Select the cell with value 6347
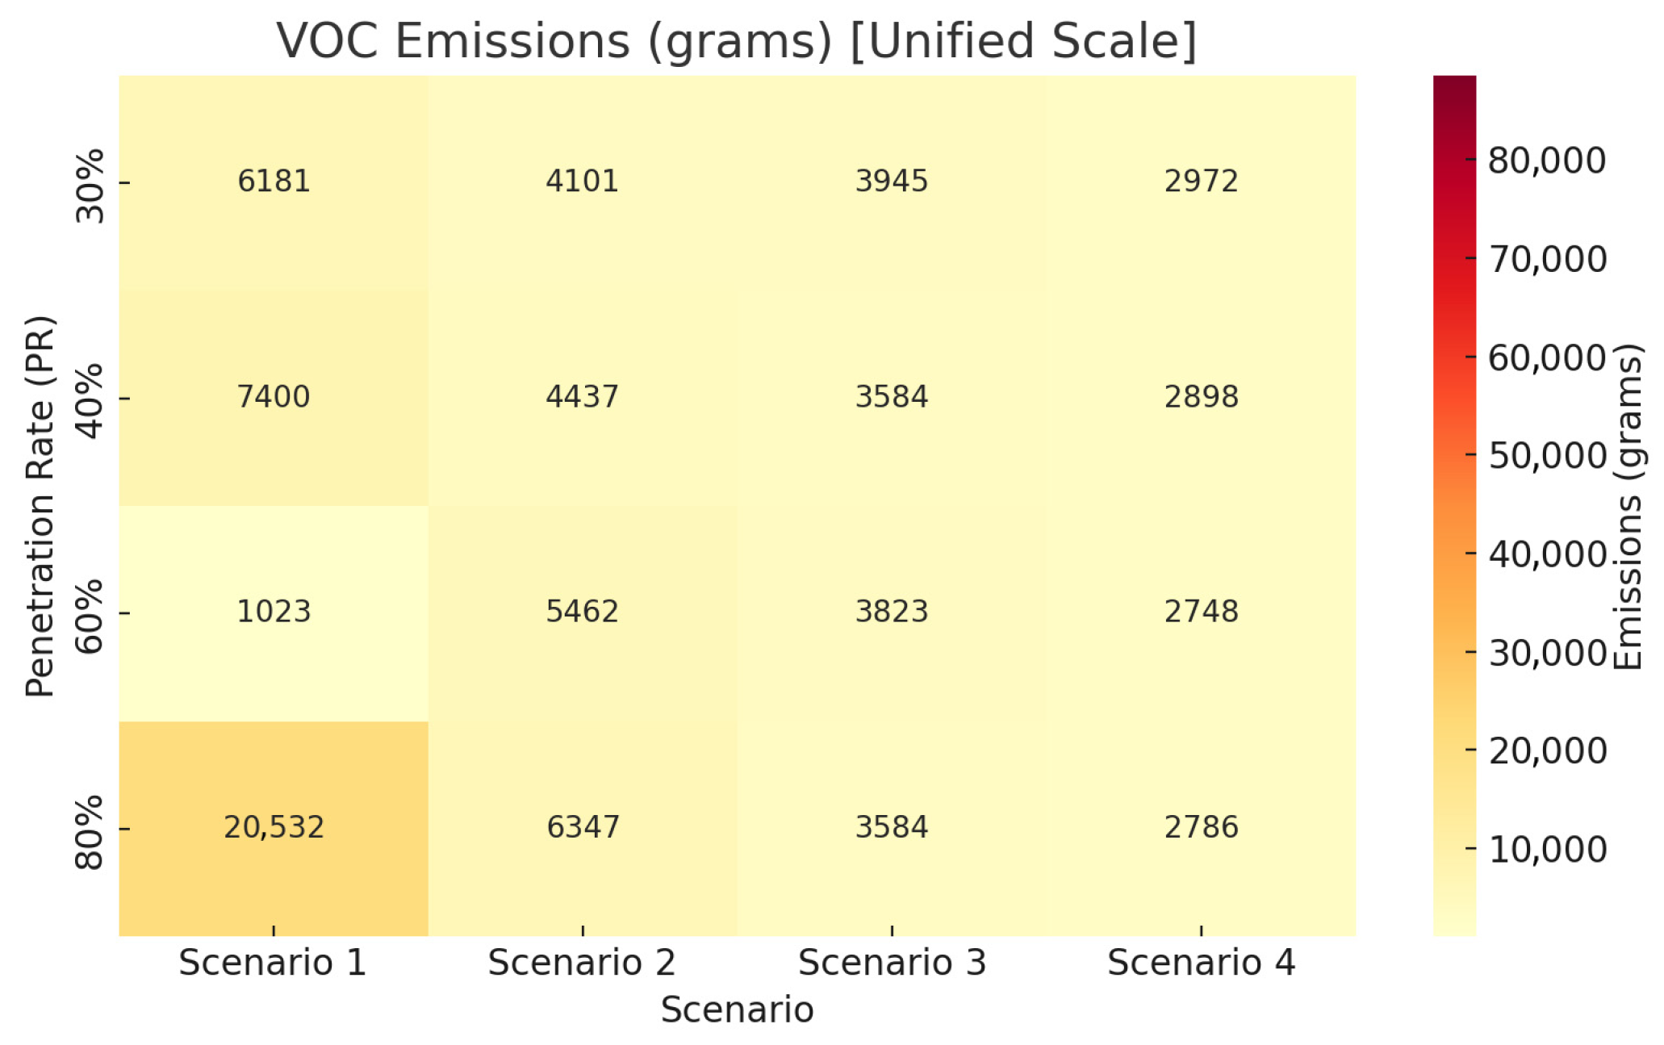This screenshot has width=1664, height=1045. [582, 828]
